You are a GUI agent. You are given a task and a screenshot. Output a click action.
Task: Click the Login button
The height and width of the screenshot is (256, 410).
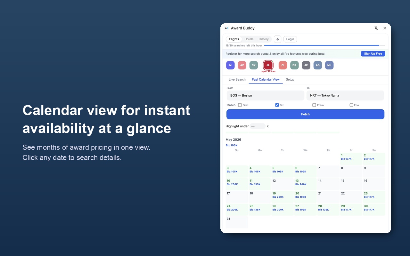(290, 39)
